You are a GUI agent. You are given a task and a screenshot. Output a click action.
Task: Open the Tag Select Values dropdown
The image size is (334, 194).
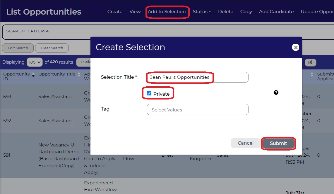[x=198, y=110]
